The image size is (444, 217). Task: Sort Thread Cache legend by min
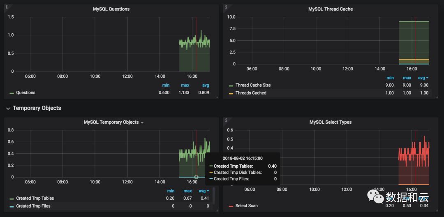tap(390, 78)
